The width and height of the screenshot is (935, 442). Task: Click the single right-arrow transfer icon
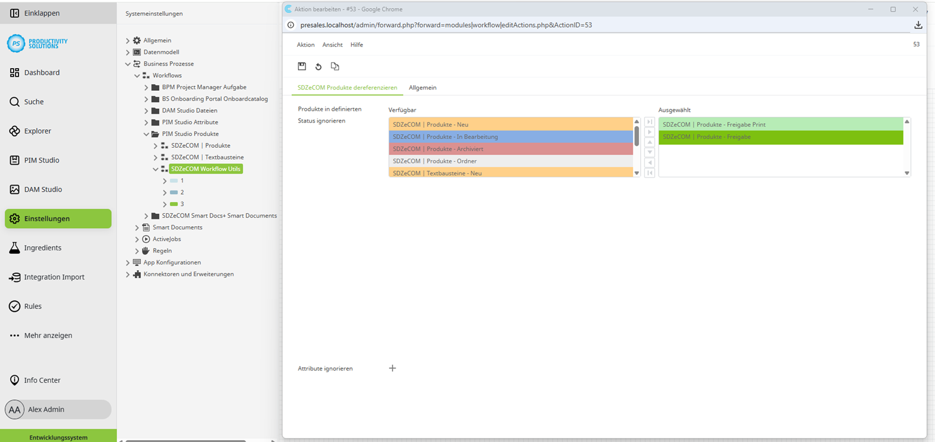649,132
